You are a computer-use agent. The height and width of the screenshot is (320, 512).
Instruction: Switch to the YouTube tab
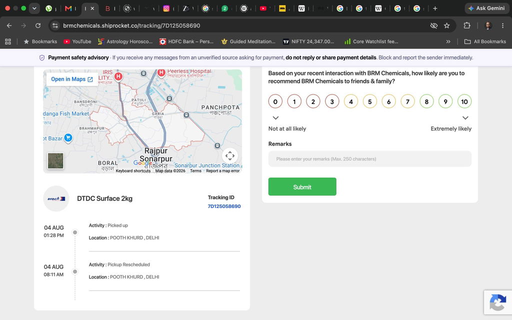[x=263, y=8]
